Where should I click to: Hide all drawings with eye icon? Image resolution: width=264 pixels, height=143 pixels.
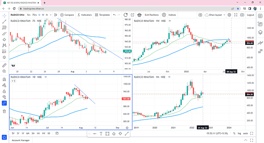click(4, 97)
